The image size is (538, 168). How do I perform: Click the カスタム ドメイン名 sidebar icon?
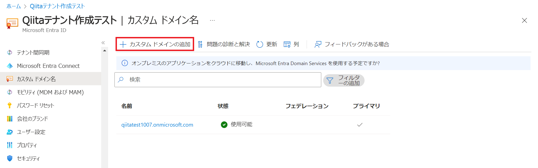coord(10,79)
